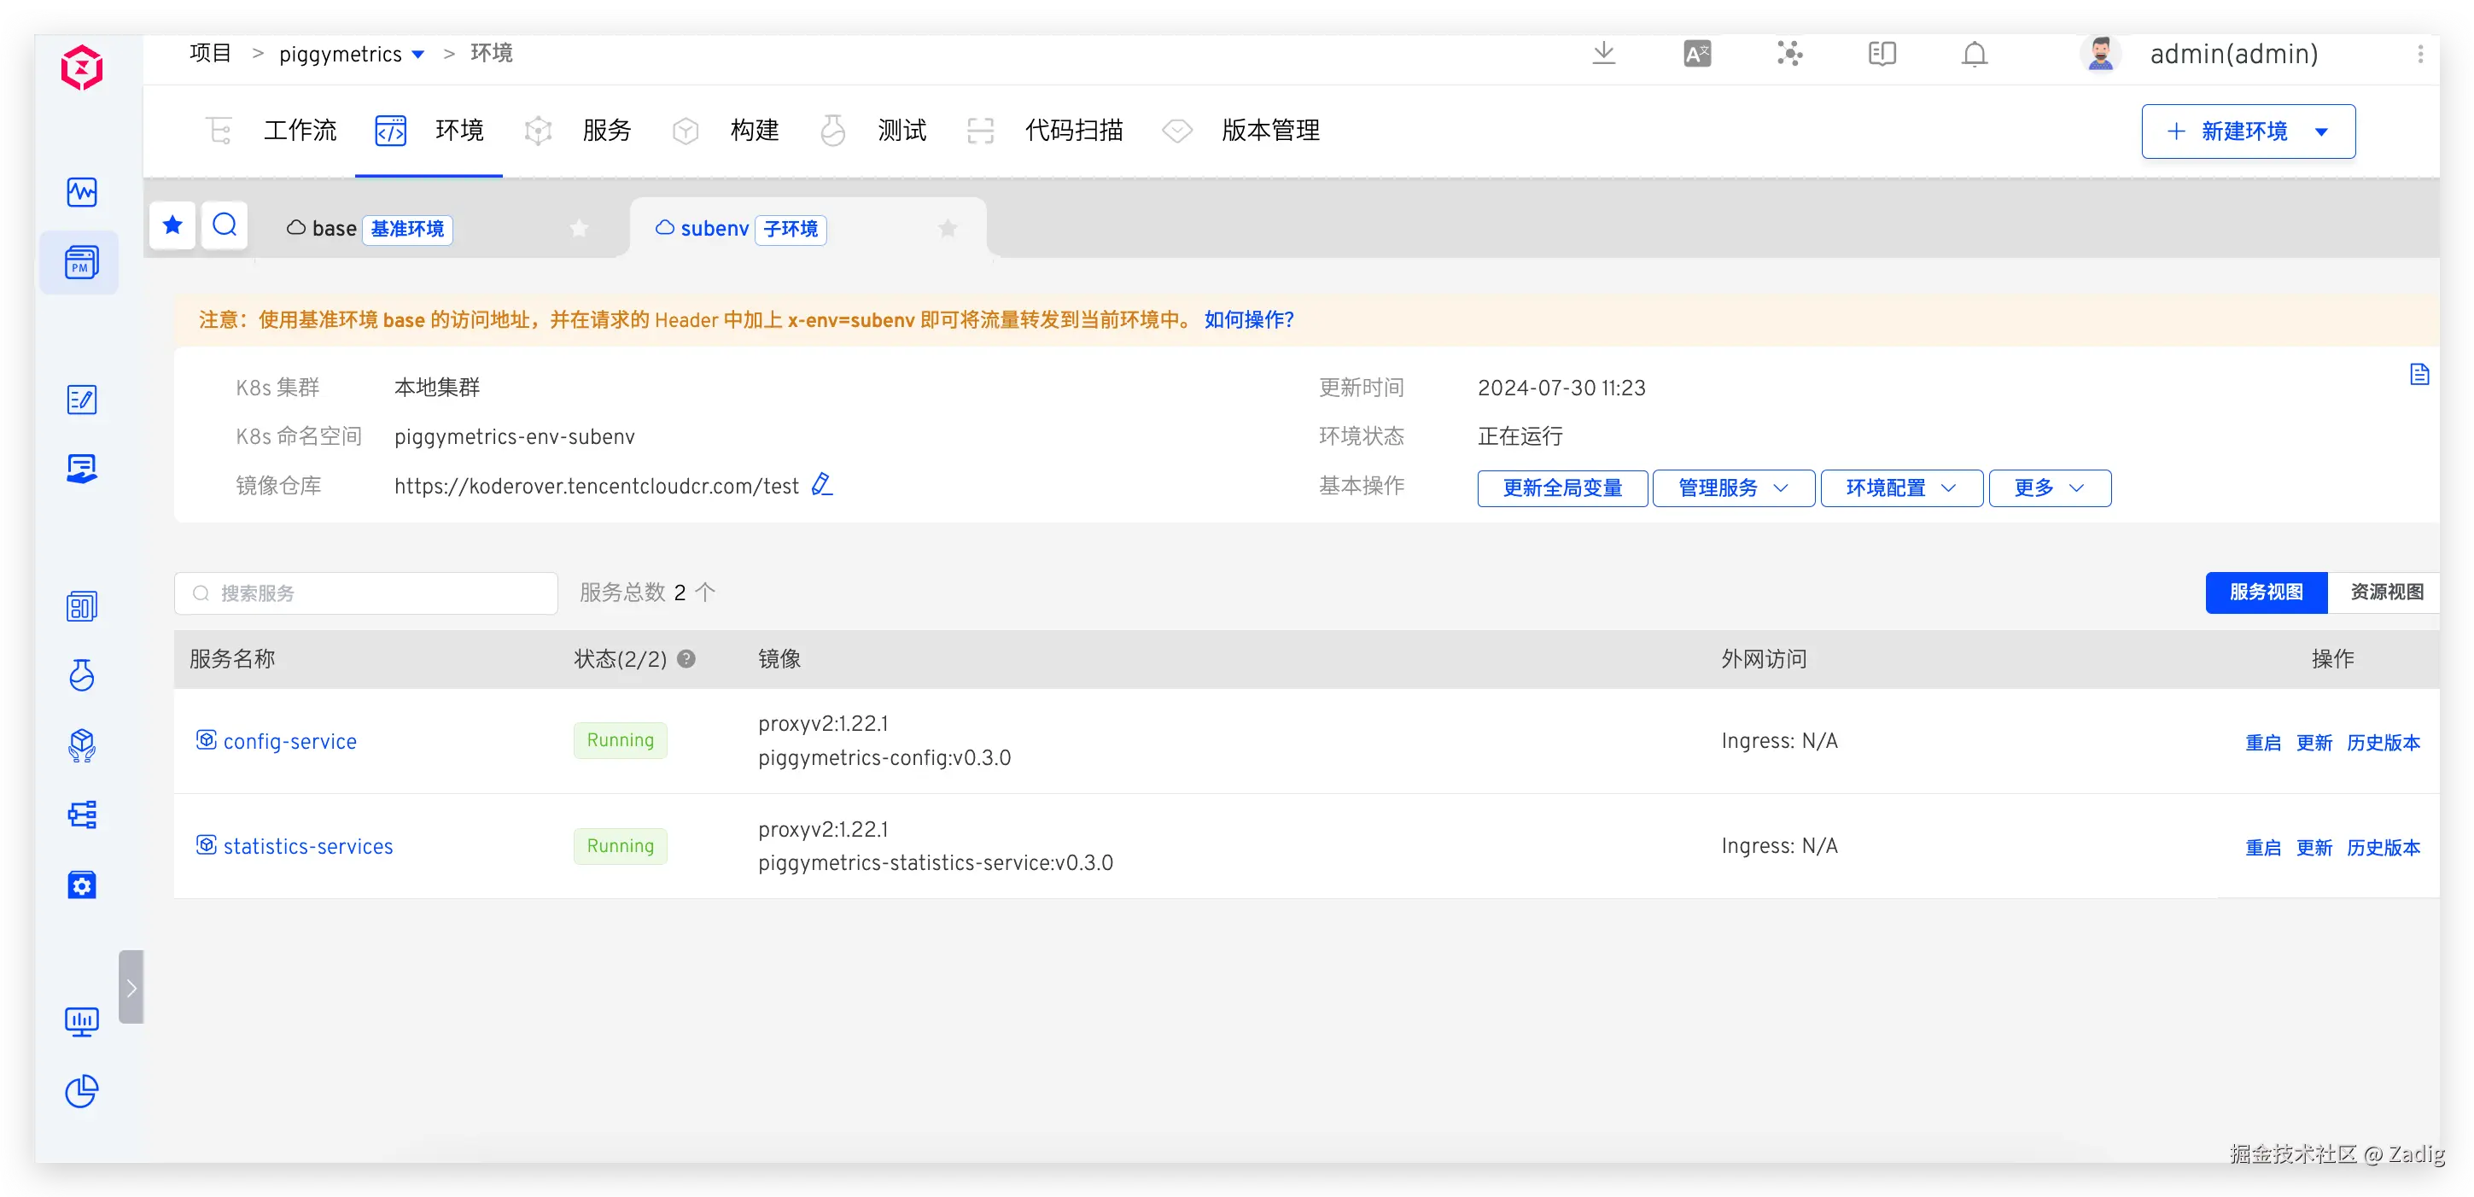Edit the image registry with pencil icon
The image size is (2474, 1197).
tap(821, 485)
